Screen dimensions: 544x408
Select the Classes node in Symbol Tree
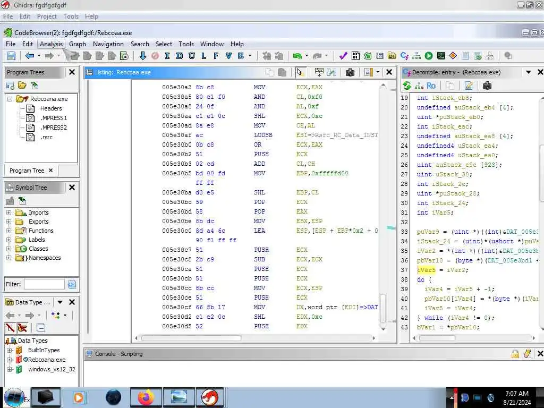(38, 249)
